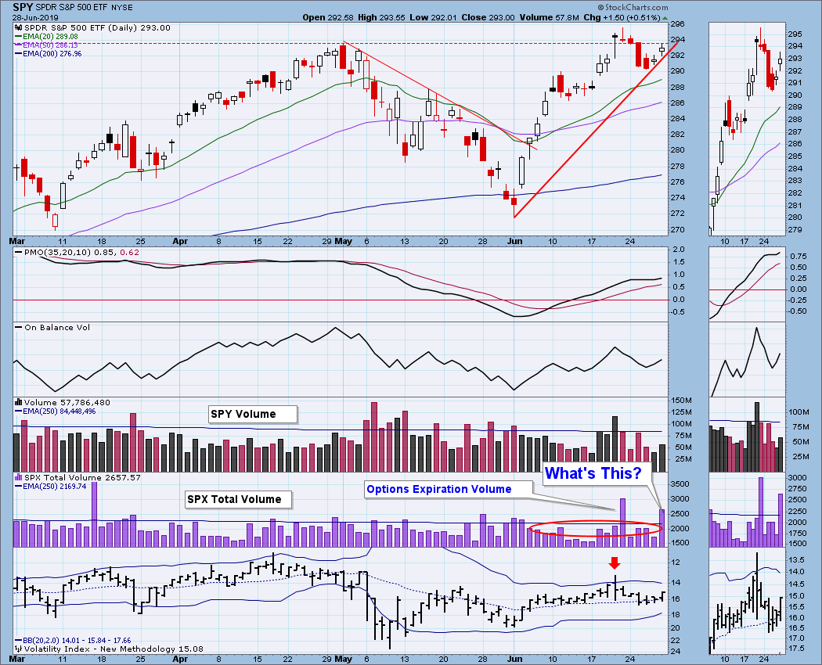Image resolution: width=822 pixels, height=665 pixels.
Task: Click the SPDR S&P 500 ETF (Daily) 293.00 legend
Action: (97, 28)
